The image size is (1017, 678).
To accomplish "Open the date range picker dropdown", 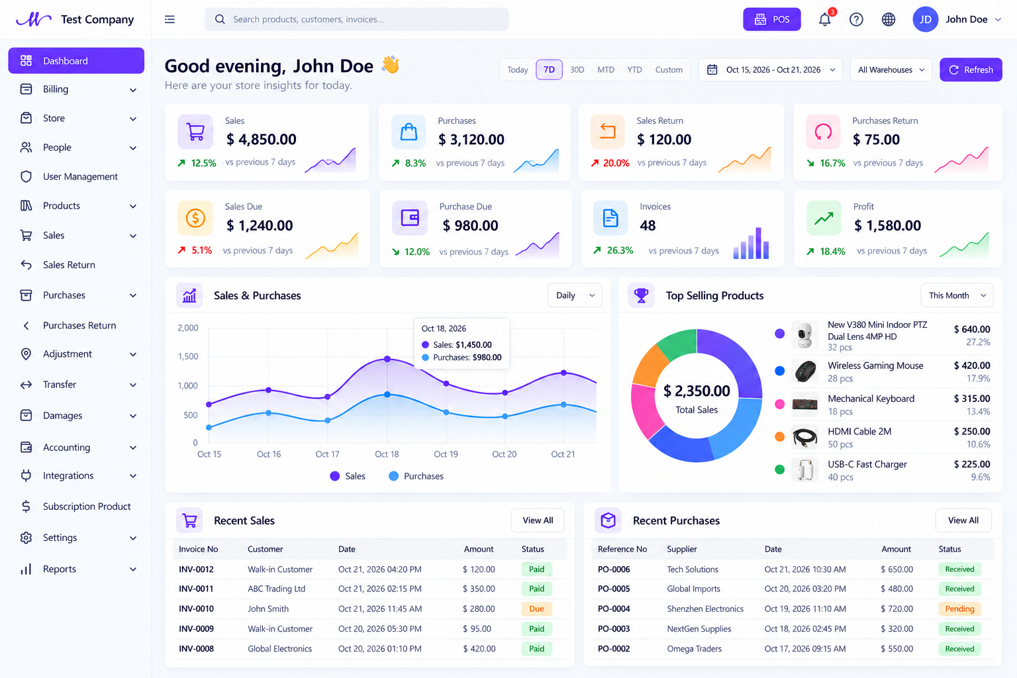I will (771, 70).
